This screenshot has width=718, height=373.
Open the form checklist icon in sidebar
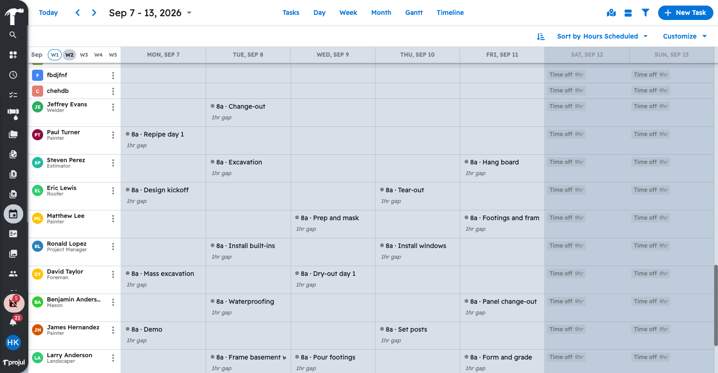tap(13, 234)
